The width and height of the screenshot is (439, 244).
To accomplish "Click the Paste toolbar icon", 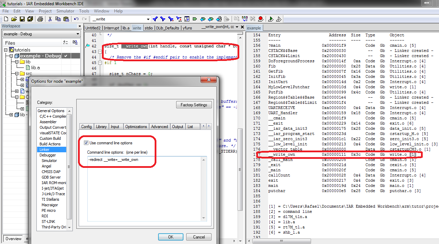I will click(66, 19).
